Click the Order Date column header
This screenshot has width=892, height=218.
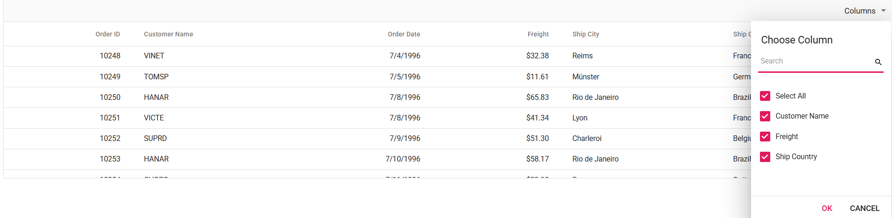point(404,34)
